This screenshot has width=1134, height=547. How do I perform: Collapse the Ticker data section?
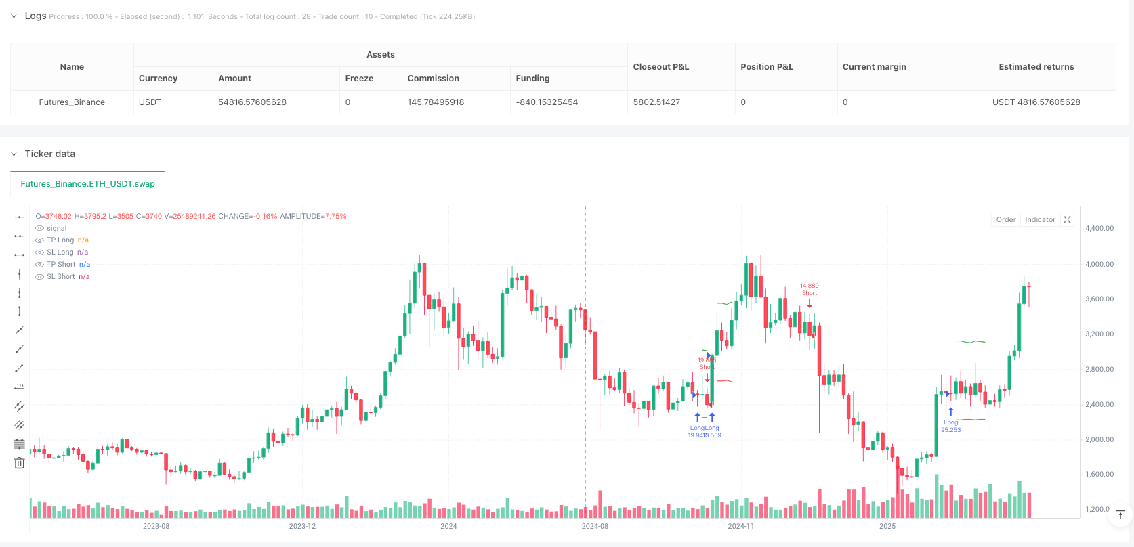pyautogui.click(x=14, y=154)
